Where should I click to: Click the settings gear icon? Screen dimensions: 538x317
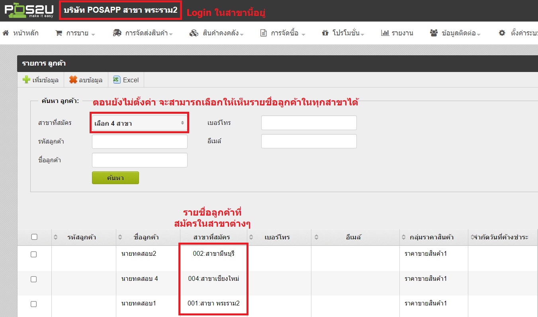502,33
